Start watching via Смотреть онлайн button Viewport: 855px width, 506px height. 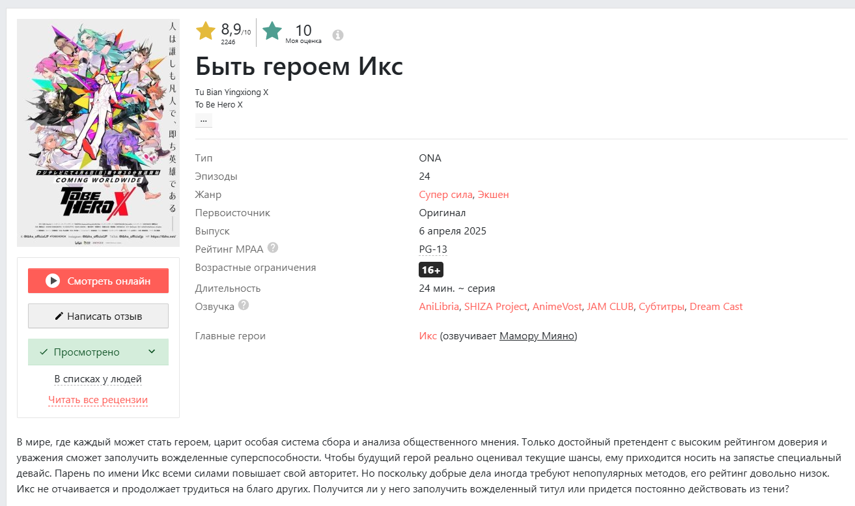98,281
